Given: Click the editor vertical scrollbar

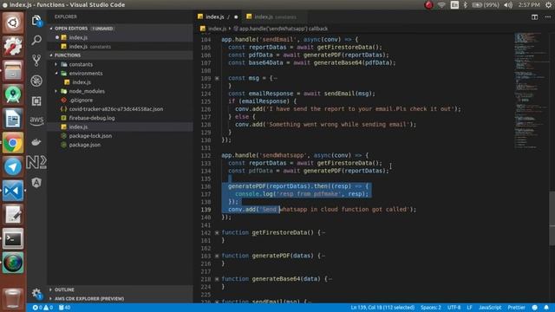Looking at the screenshot, I should [552, 218].
